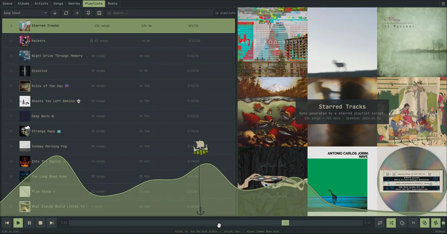Select Sunday Morning Fog playlist
The width and height of the screenshot is (447, 234).
(x=118, y=146)
